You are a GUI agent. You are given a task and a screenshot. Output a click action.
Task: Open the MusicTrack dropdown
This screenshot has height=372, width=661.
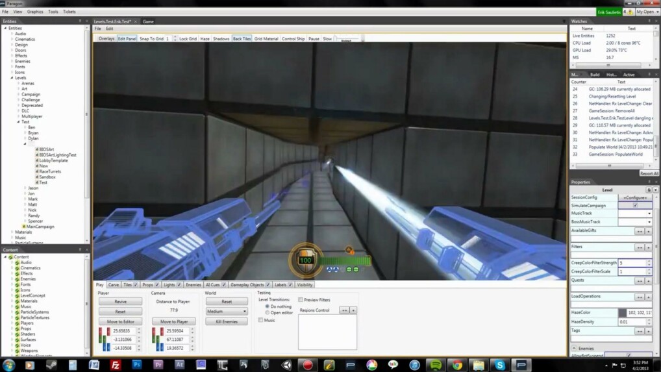(634, 214)
